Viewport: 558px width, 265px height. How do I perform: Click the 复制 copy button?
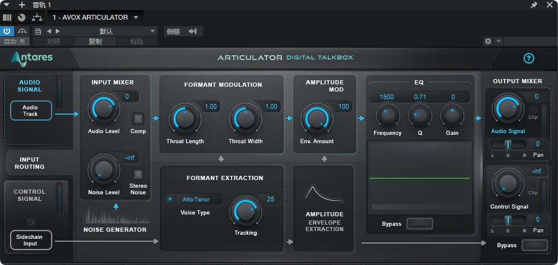point(95,42)
